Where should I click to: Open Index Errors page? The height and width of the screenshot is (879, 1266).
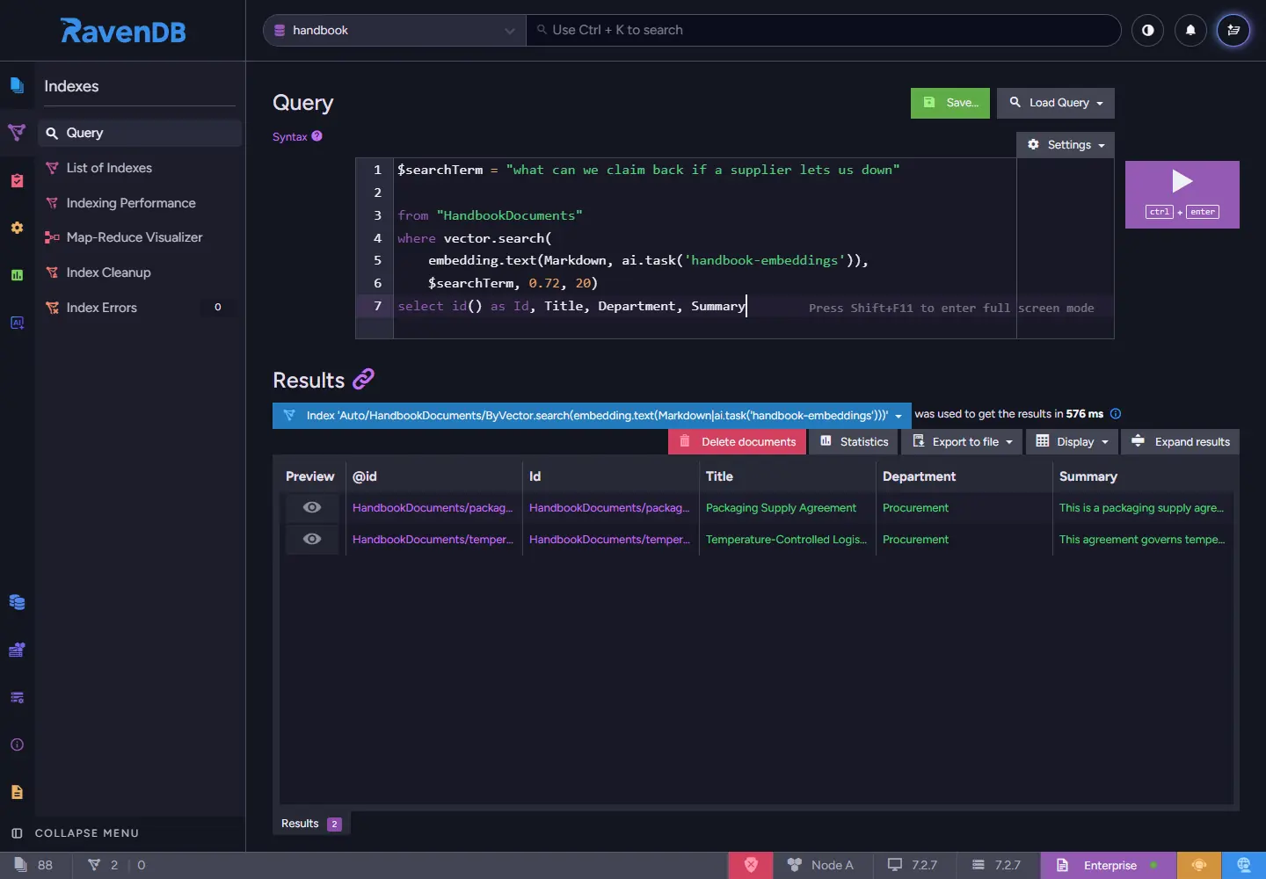101,308
